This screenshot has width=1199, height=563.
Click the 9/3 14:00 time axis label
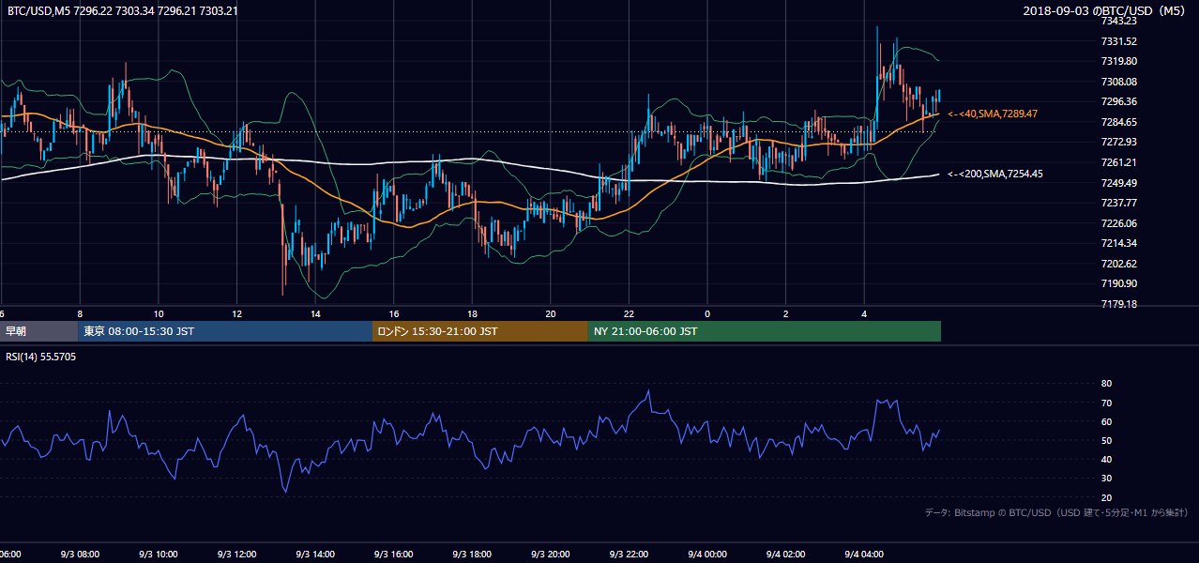[x=315, y=555]
